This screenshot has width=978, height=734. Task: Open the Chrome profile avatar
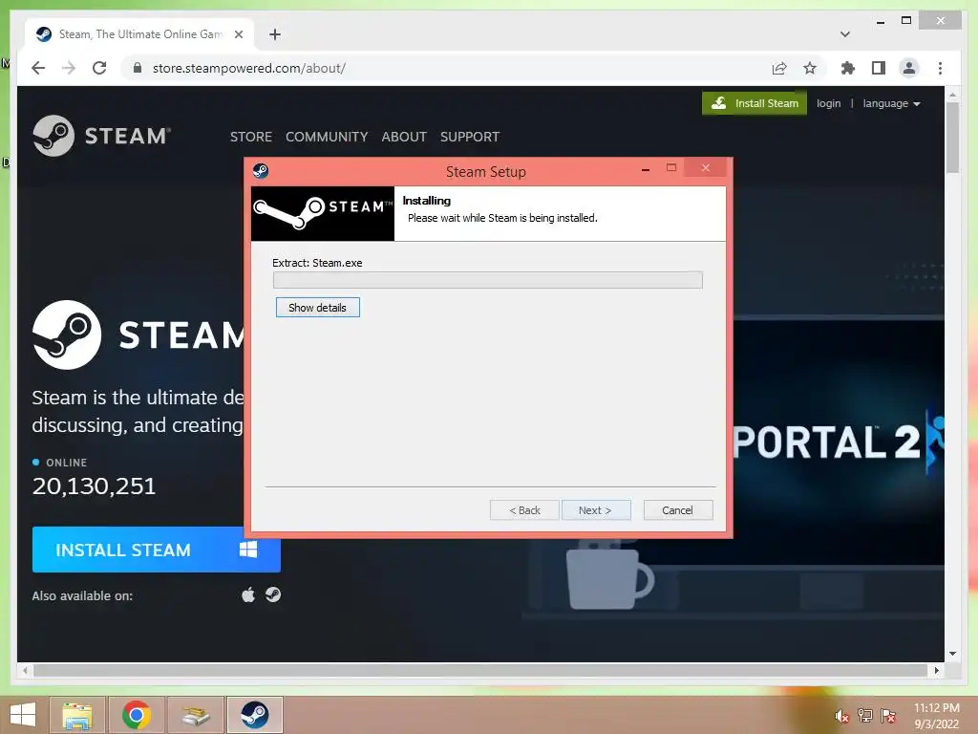point(909,68)
